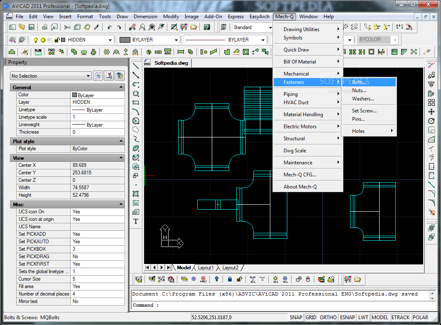Viewport: 441px width, 325px height.
Task: Select the Rectangle draw tool
Action: click(x=136, y=103)
